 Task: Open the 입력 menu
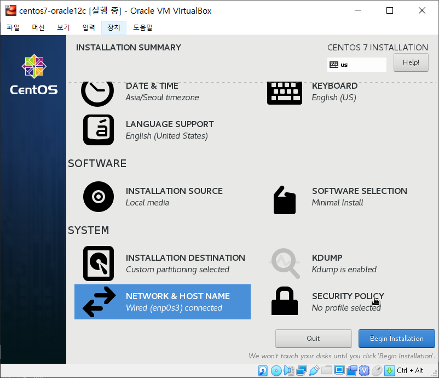[89, 27]
